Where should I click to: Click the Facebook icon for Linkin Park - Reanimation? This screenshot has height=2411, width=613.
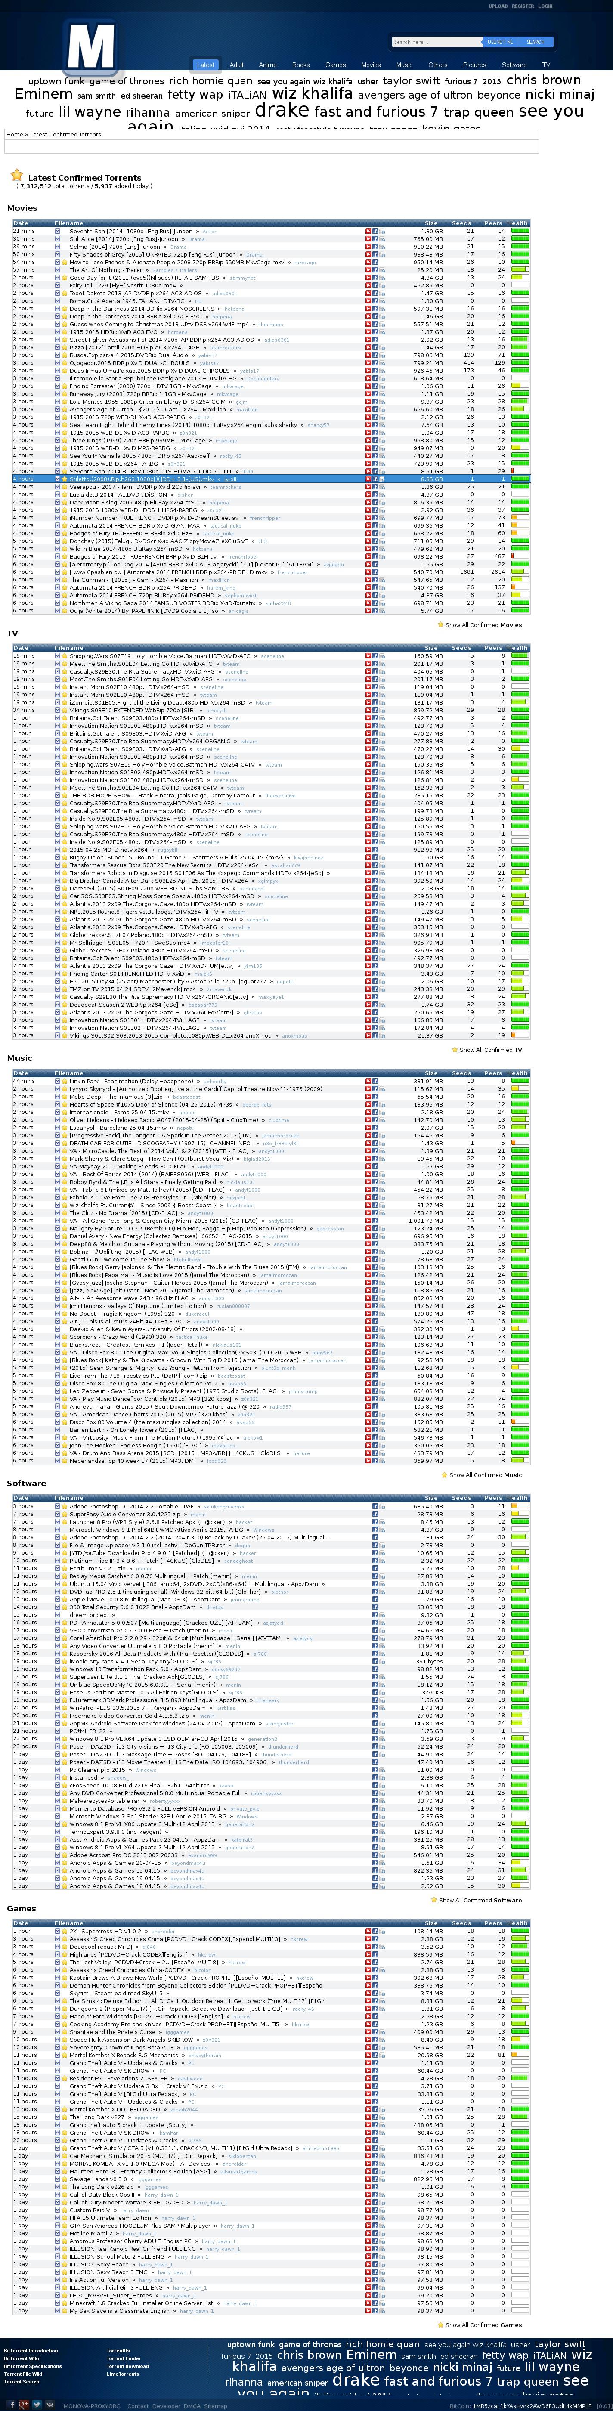click(x=375, y=1081)
